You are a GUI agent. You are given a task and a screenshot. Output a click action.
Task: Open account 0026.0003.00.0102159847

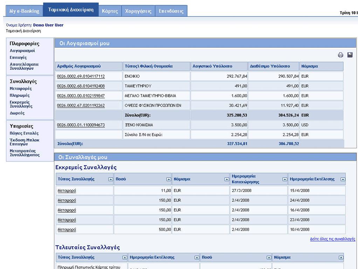pyautogui.click(x=81, y=96)
